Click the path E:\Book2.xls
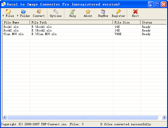The image size is (168, 128). pos(41,30)
